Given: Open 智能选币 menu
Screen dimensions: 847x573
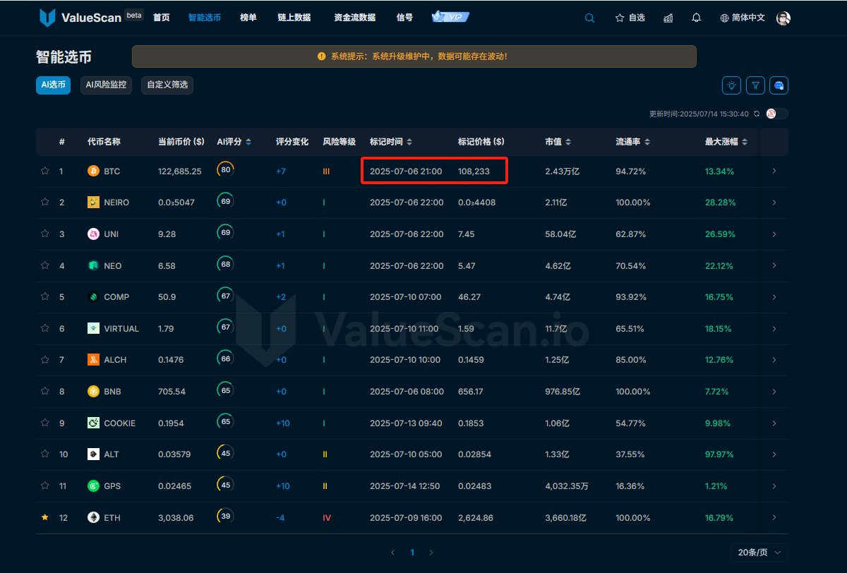Looking at the screenshot, I should [x=205, y=18].
